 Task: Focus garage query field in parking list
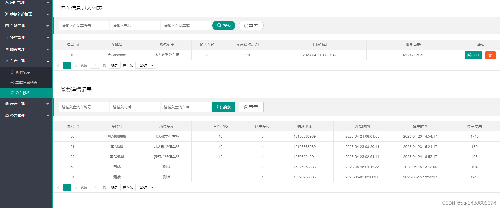(186, 26)
